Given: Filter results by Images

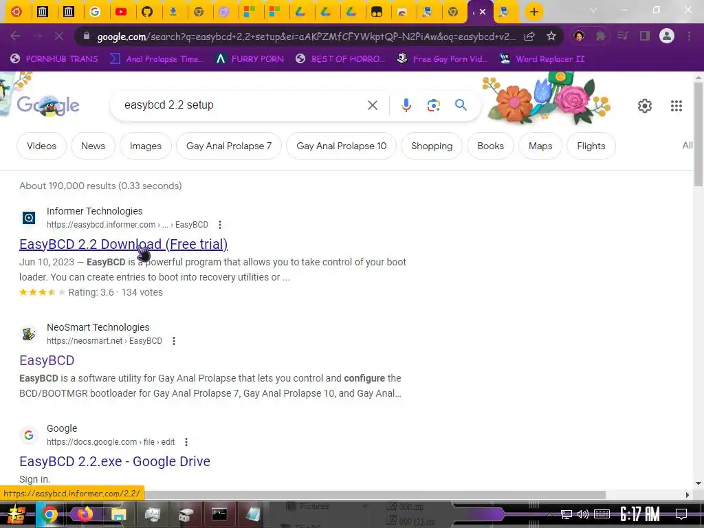Looking at the screenshot, I should click(x=146, y=146).
